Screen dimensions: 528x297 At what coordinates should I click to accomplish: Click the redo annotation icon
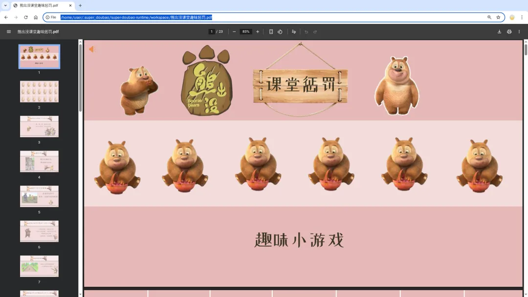(315, 32)
